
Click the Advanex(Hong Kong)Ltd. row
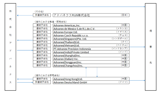pyautogui.click(x=91, y=79)
